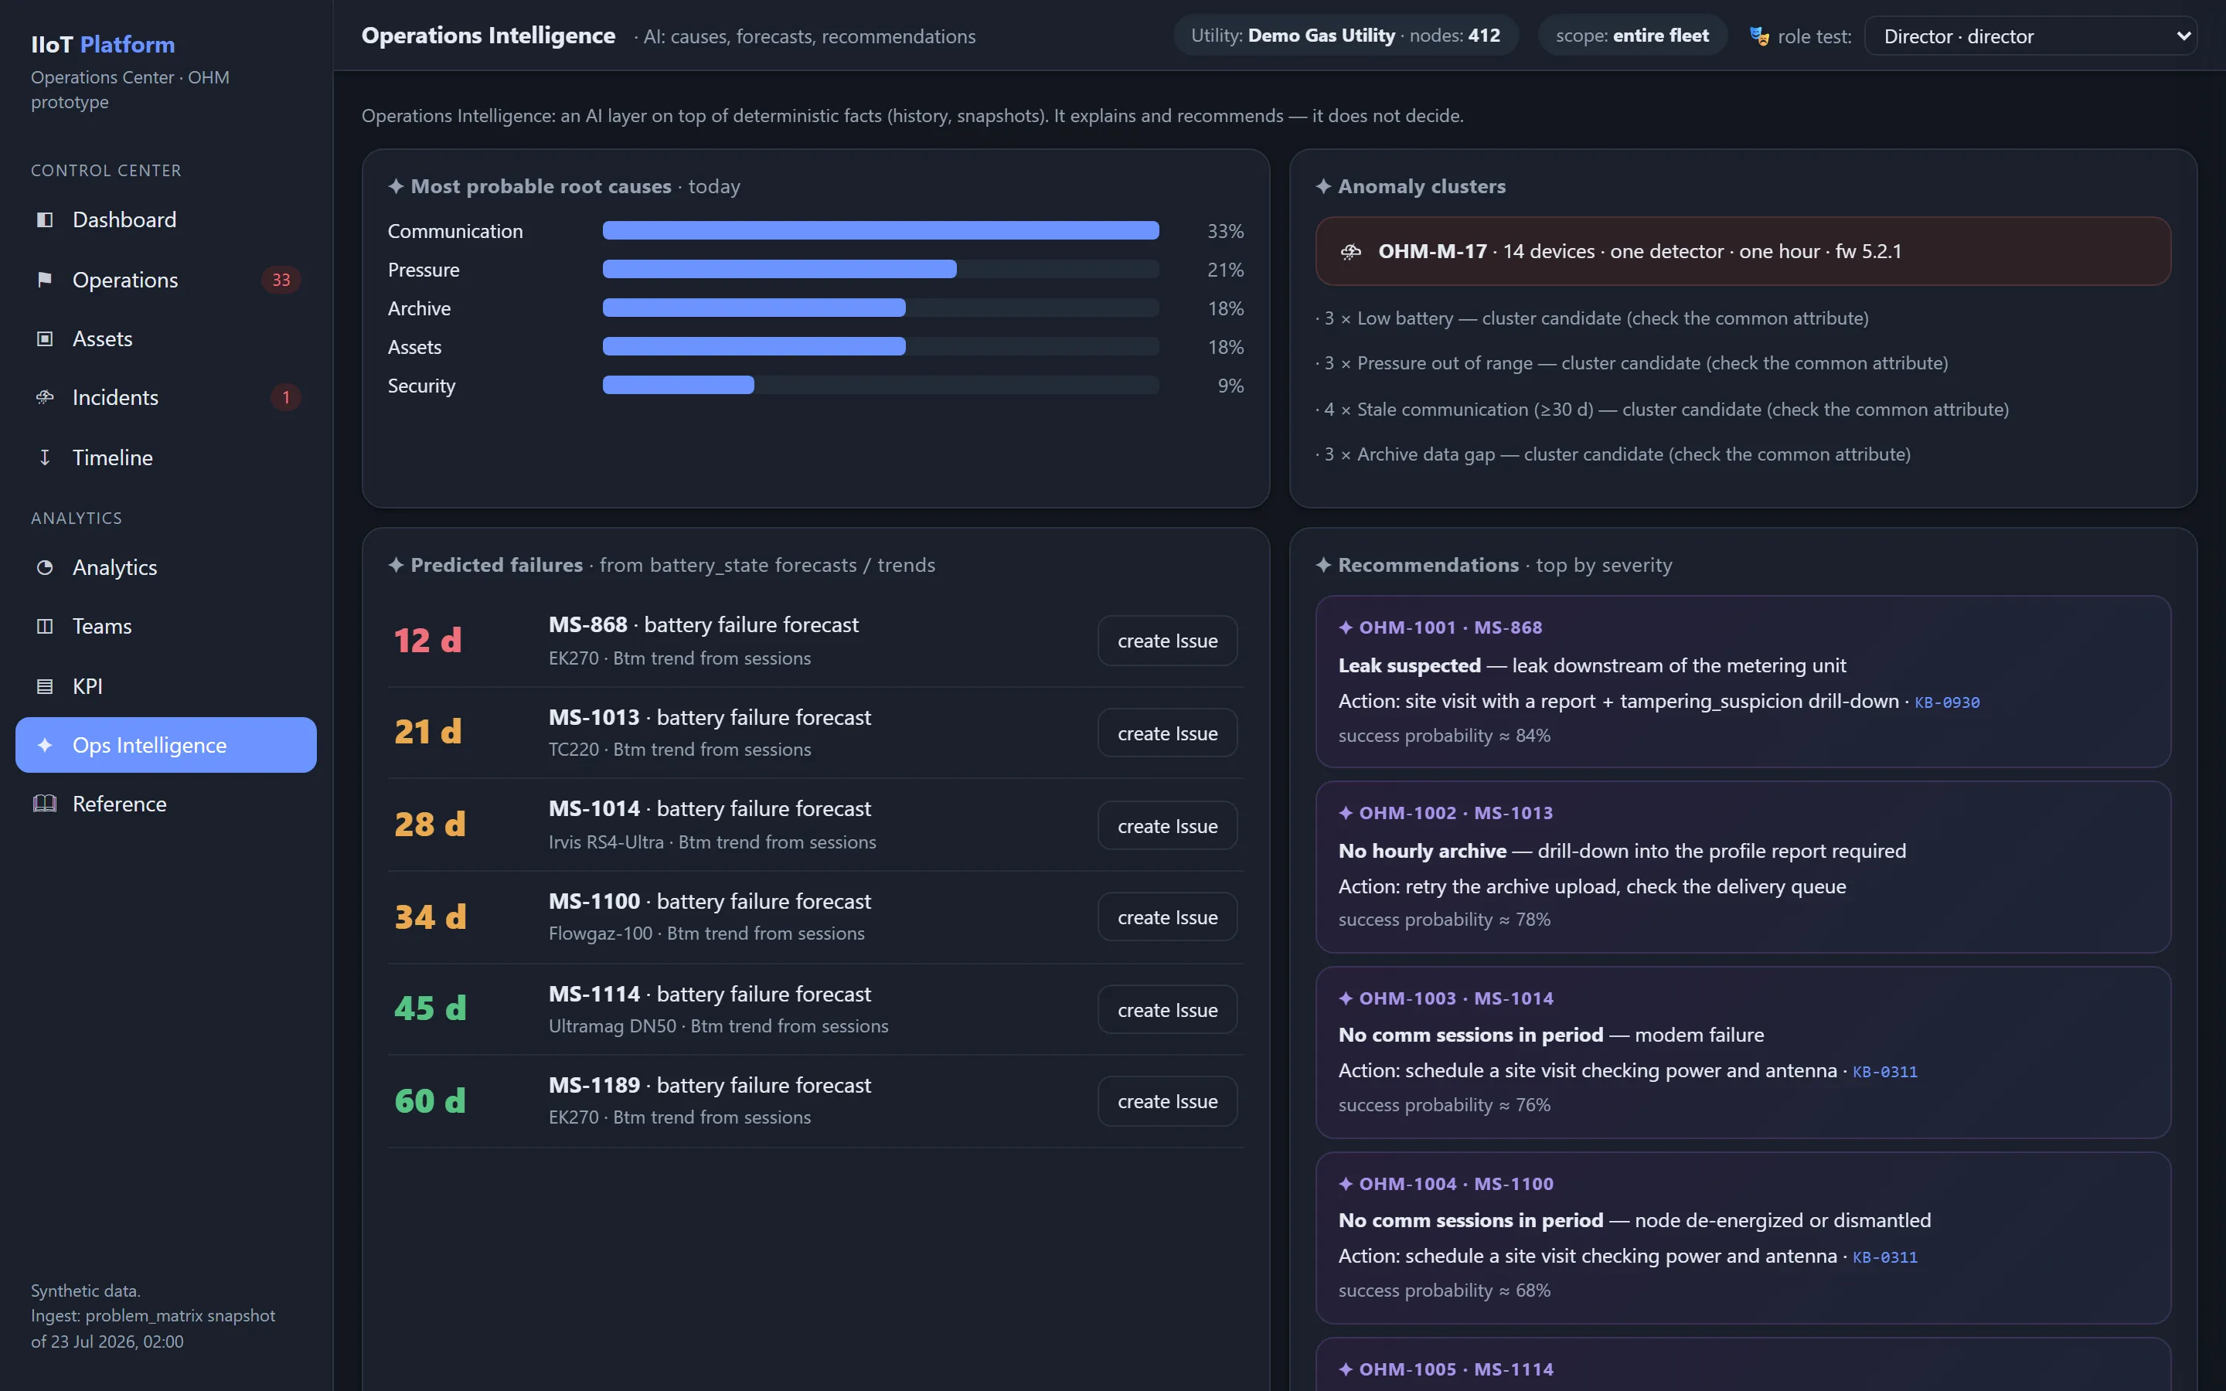Click the role test masks icon
The image size is (2226, 1391).
pyautogui.click(x=1758, y=36)
